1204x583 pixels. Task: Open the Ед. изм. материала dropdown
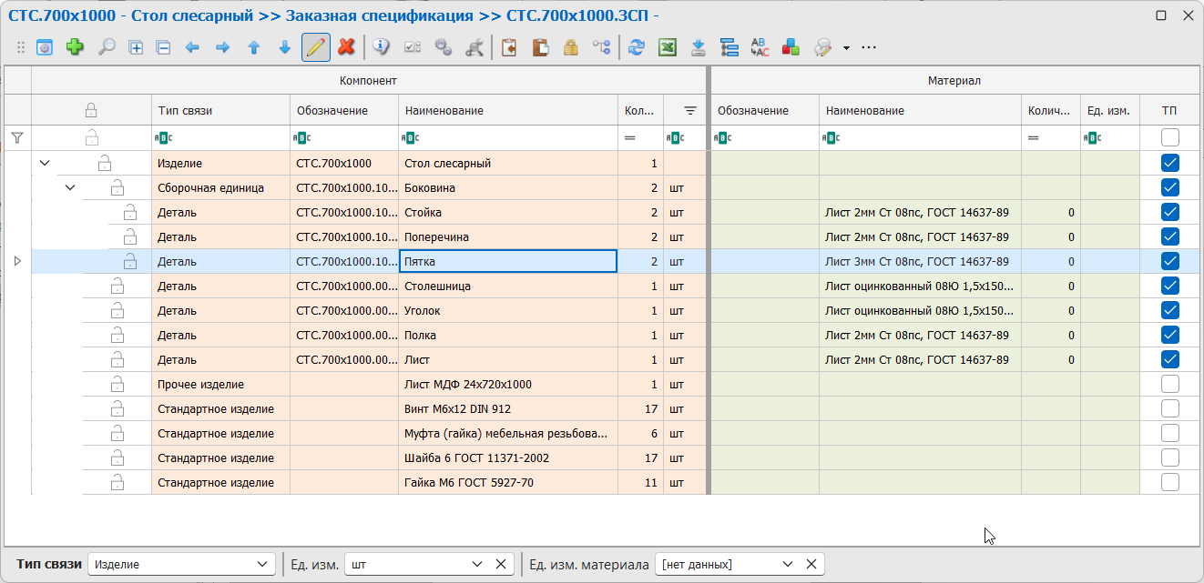pyautogui.click(x=789, y=564)
